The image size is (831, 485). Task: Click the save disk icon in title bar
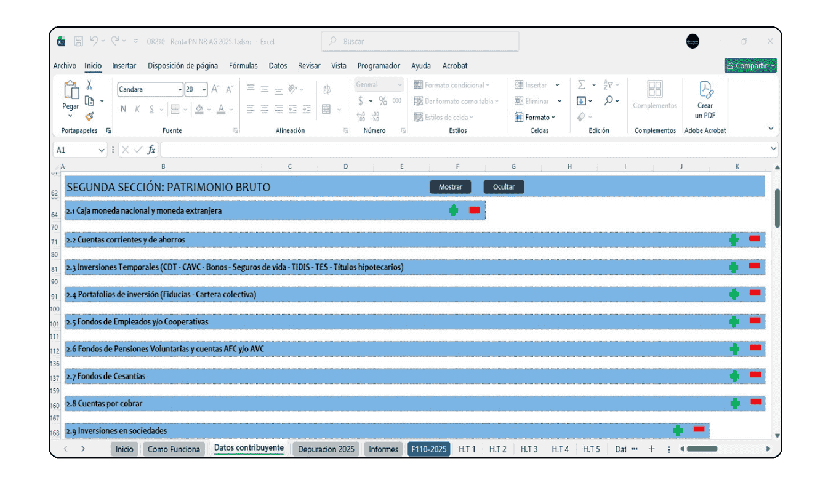[x=79, y=42]
